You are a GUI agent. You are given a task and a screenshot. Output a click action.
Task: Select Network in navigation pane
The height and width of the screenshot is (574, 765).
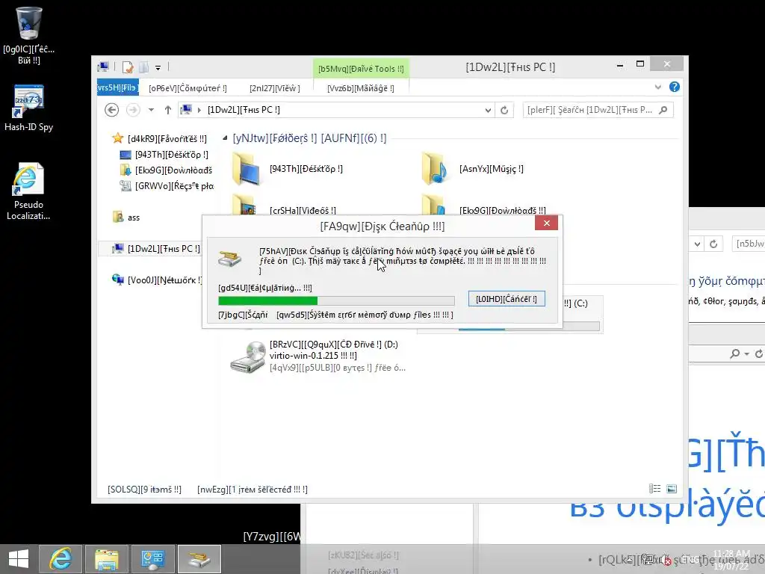(x=157, y=280)
